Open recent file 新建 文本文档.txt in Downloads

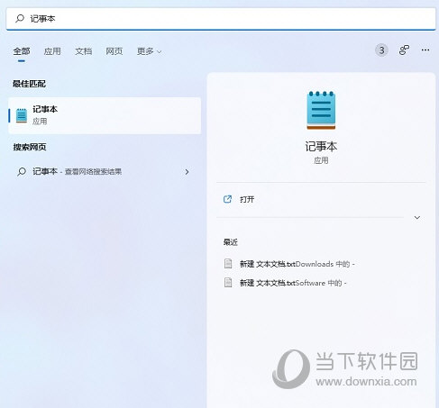tap(297, 264)
